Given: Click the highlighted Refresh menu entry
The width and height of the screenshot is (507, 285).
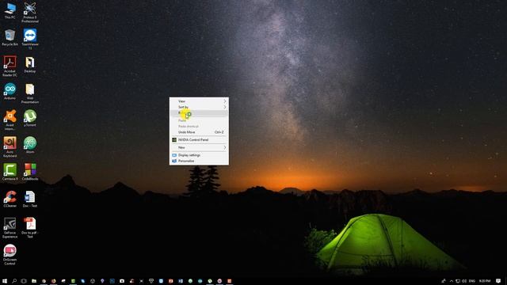Looking at the screenshot, I should [x=199, y=112].
